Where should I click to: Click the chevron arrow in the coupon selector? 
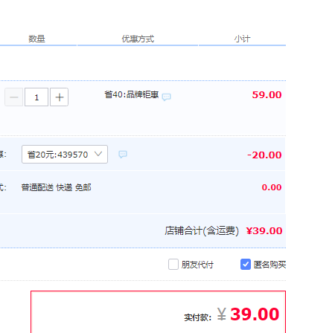[98, 154]
